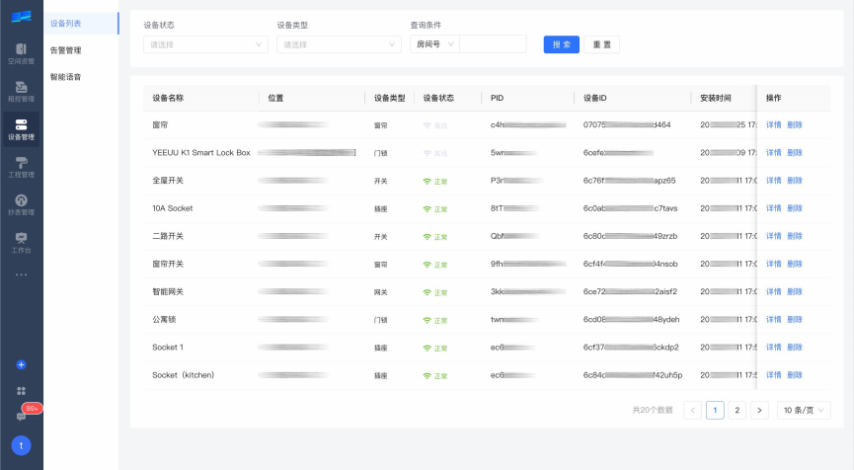The height and width of the screenshot is (470, 854).
Task: Open the 工程管理 sidebar module
Action: [x=22, y=167]
